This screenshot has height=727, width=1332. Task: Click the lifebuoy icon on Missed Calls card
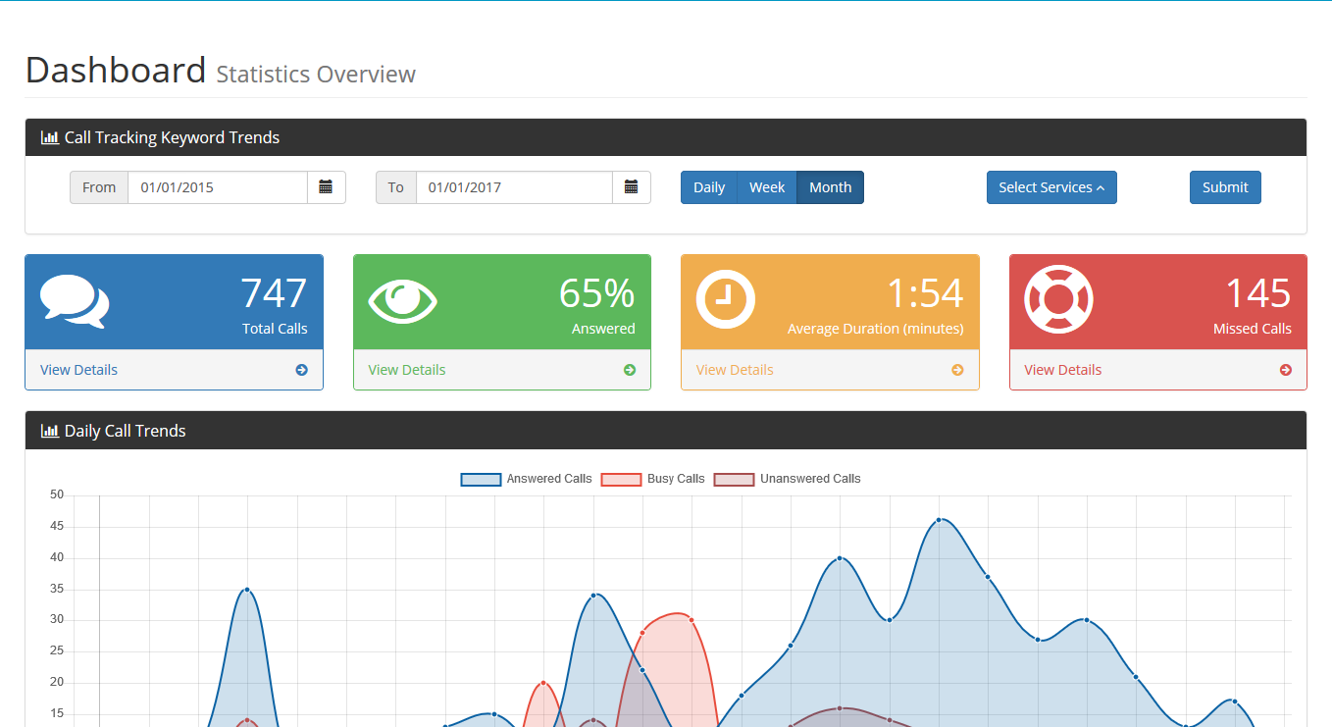(1058, 298)
